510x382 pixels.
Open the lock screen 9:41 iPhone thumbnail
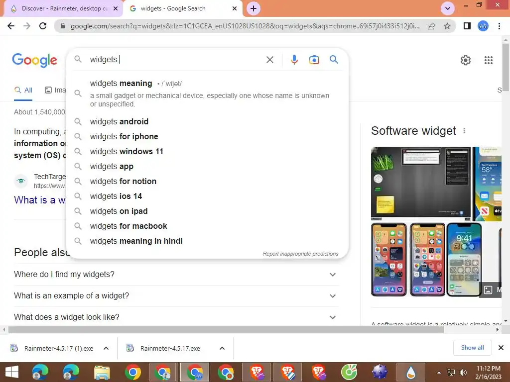(x=464, y=260)
